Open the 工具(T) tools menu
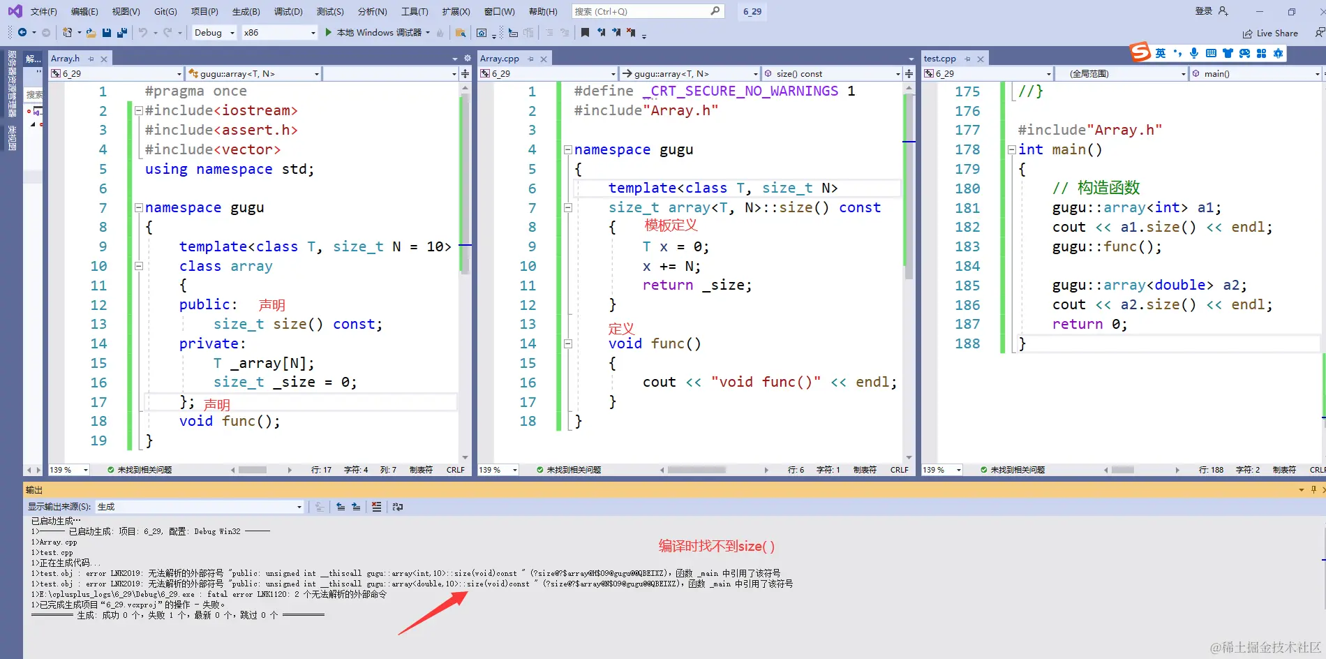The image size is (1326, 659). coord(415,11)
